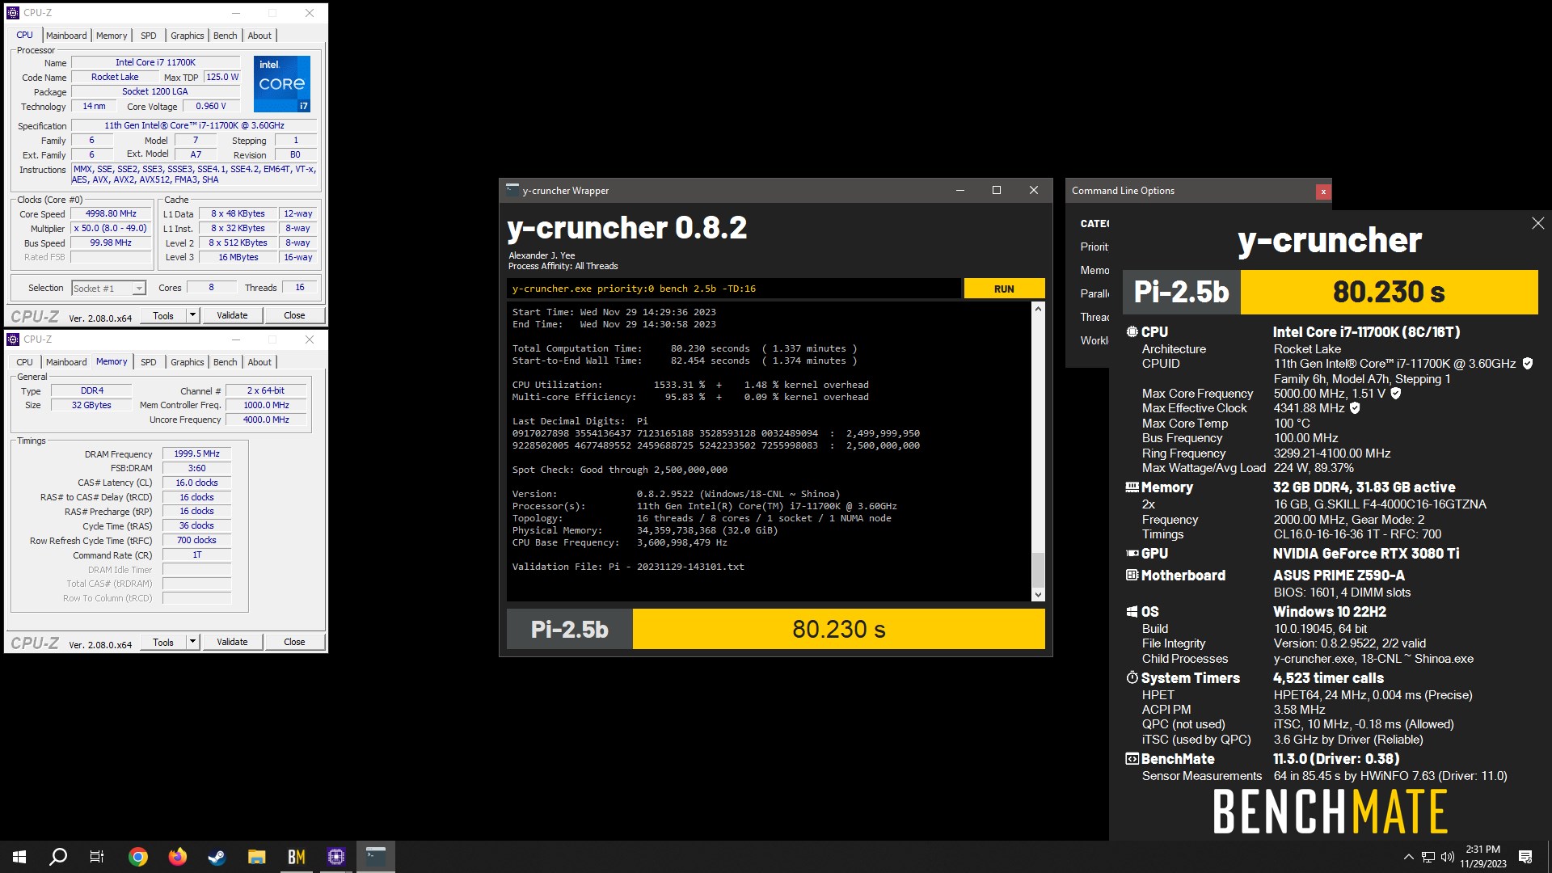This screenshot has height=873, width=1552.
Task: Open the Socket #1 selection dropdown
Action: 108,289
